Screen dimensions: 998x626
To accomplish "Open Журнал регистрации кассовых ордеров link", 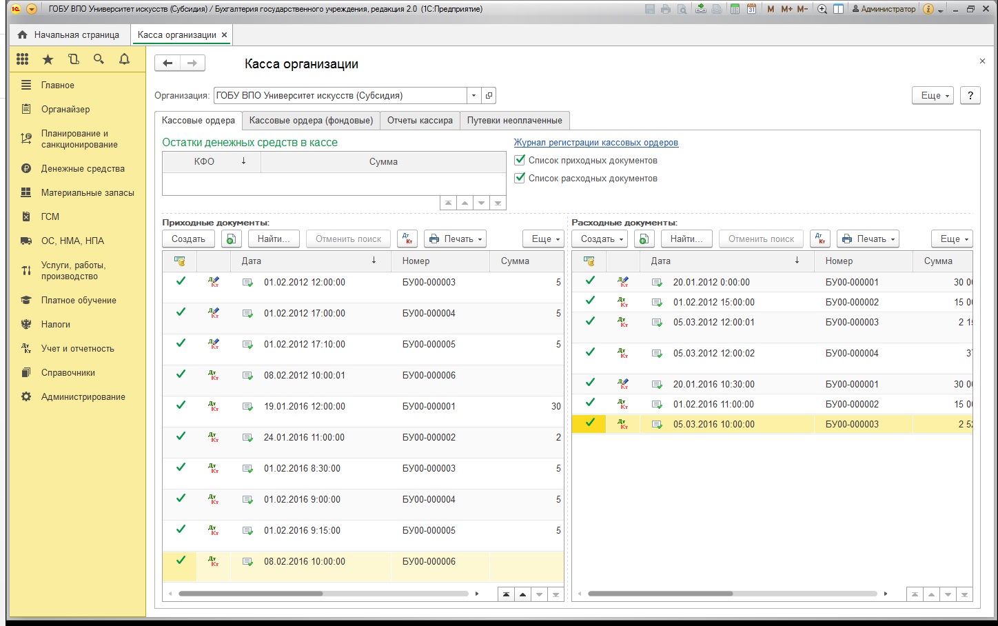I will pos(596,143).
